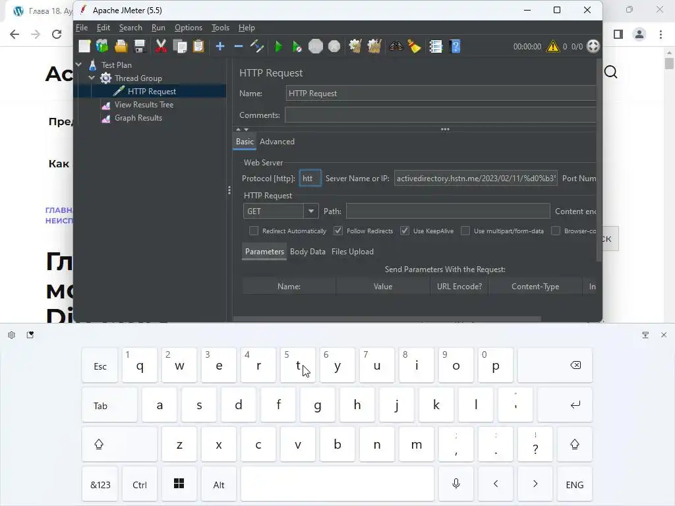The width and height of the screenshot is (675, 506).
Task: Copy the selected element with the Copy icon
Action: 180,46
